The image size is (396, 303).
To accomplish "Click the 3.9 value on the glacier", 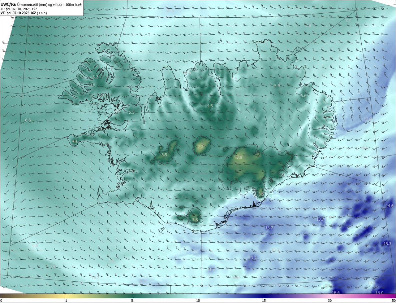I will point(164,155).
